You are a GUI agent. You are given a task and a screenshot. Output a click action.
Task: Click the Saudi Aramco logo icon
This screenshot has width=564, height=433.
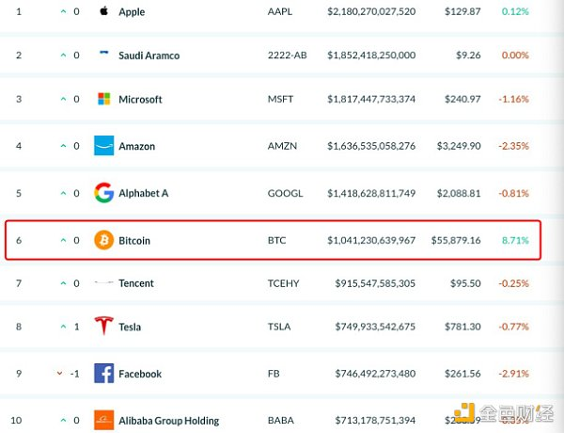tap(103, 55)
